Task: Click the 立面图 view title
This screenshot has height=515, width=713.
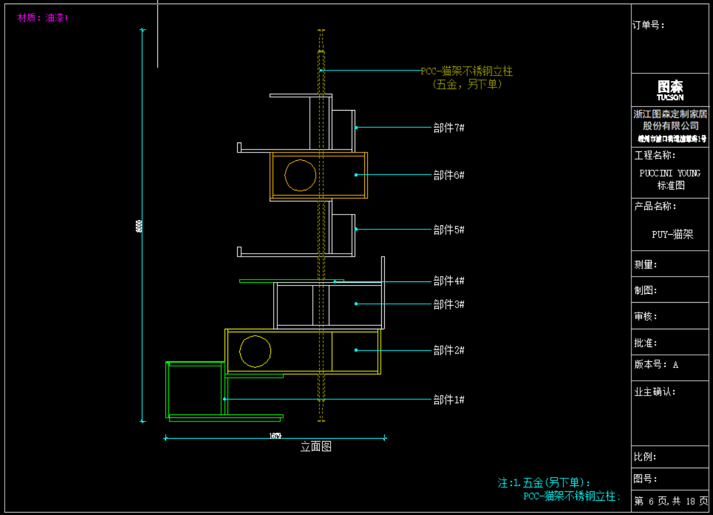Action: 316,447
